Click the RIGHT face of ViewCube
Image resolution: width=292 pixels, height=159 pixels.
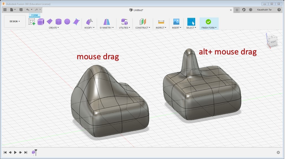(273, 42)
